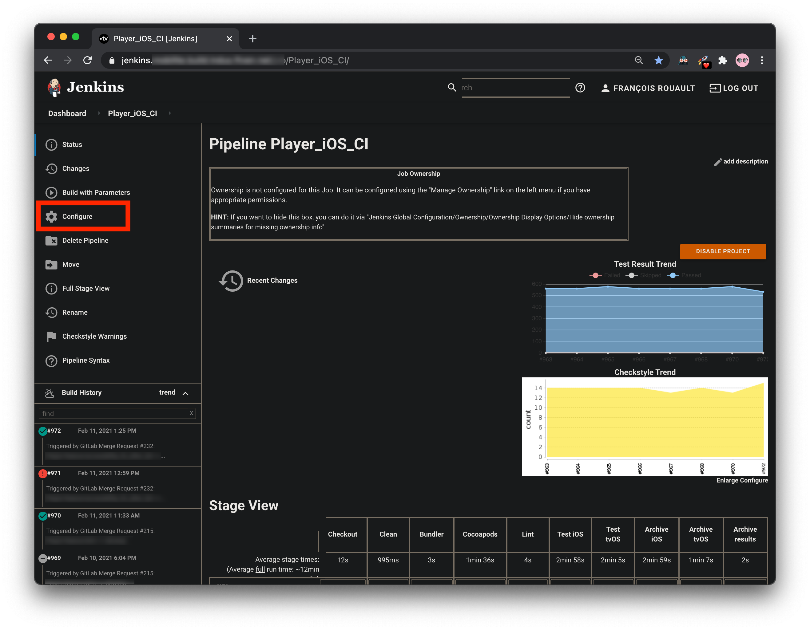Click the Checkstyle Trend chart

[645, 426]
